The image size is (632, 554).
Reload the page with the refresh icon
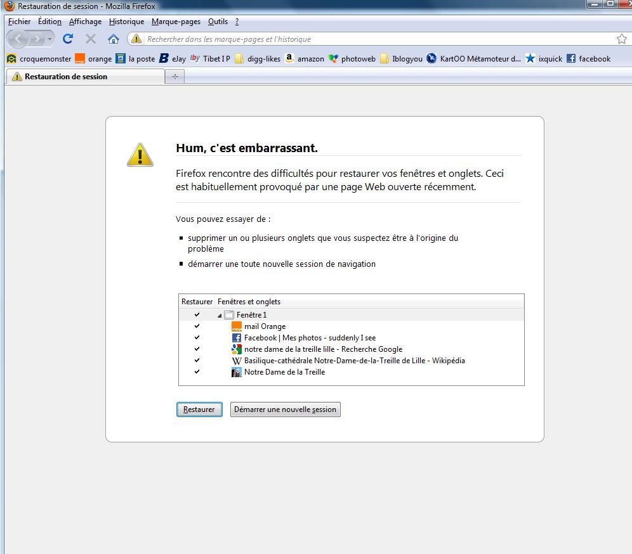point(68,39)
